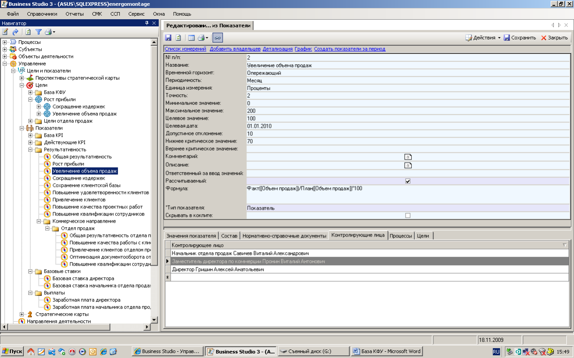
Task: Switch to the Значения показателя tab
Action: tap(191, 236)
